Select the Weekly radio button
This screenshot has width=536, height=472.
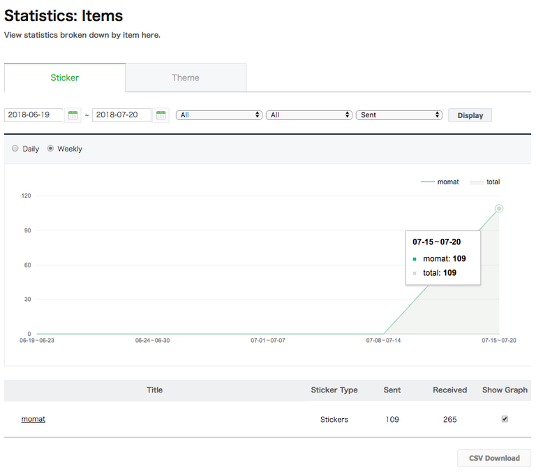click(x=50, y=149)
